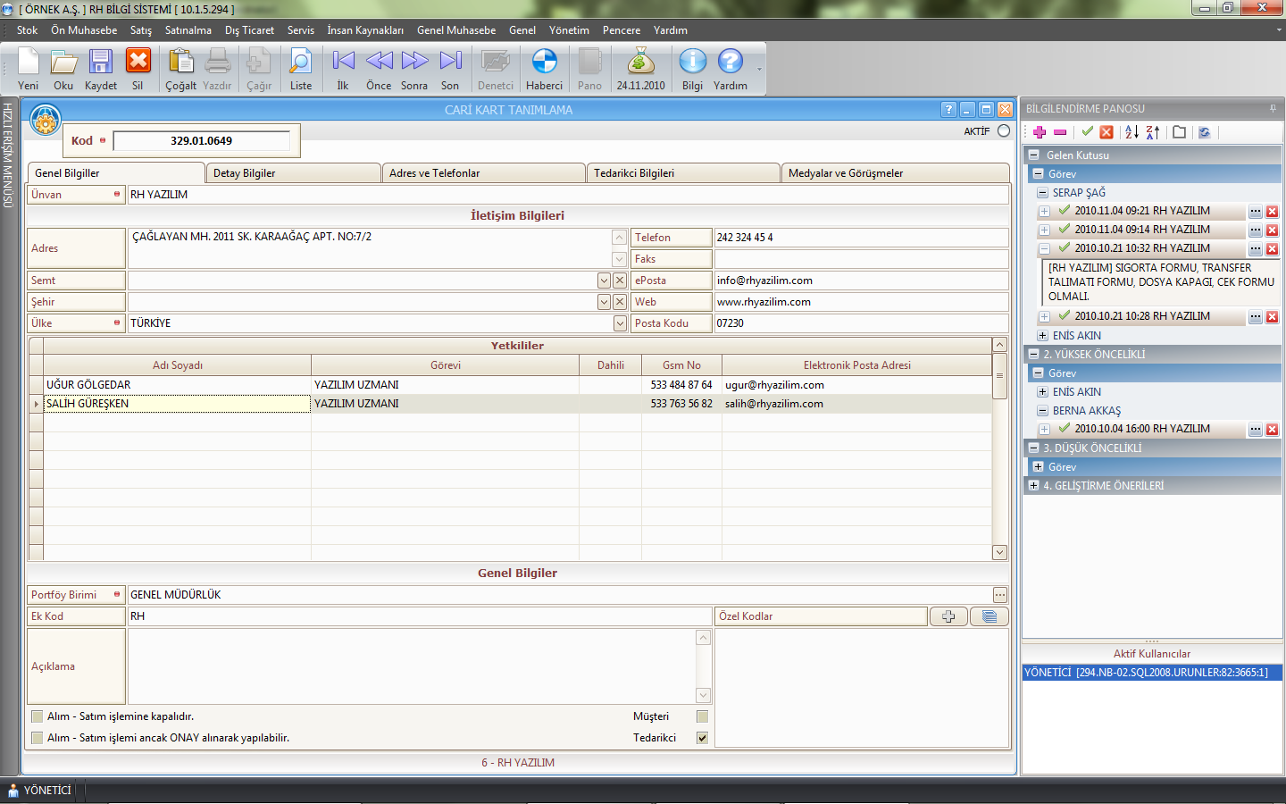This screenshot has width=1286, height=804.
Task: Expand the ENİS AKIN tree node
Action: click(1042, 336)
